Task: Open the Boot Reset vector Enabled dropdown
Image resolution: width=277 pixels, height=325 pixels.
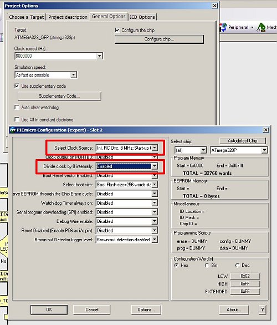Action: tap(155, 175)
